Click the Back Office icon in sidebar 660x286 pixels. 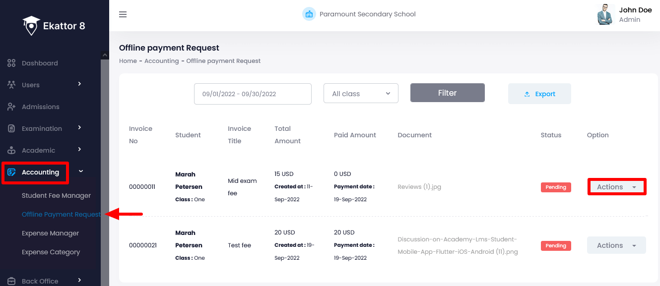coord(11,280)
